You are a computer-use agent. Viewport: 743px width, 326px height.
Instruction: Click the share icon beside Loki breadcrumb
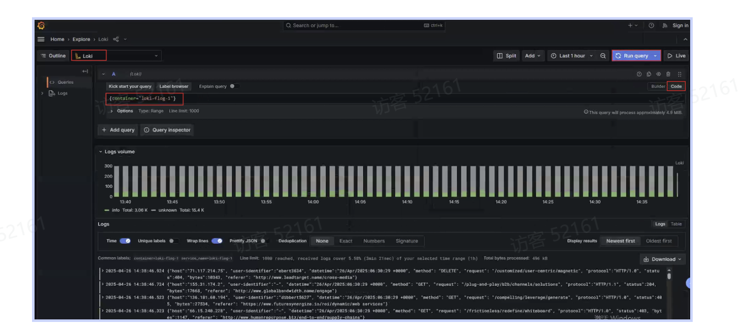click(x=116, y=39)
